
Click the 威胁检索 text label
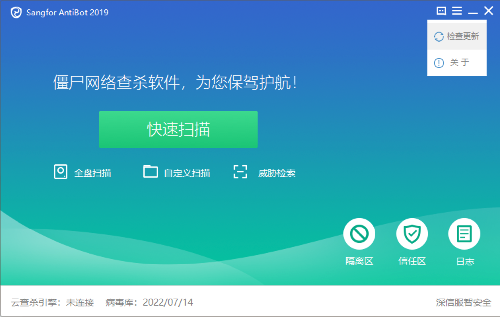click(x=277, y=173)
